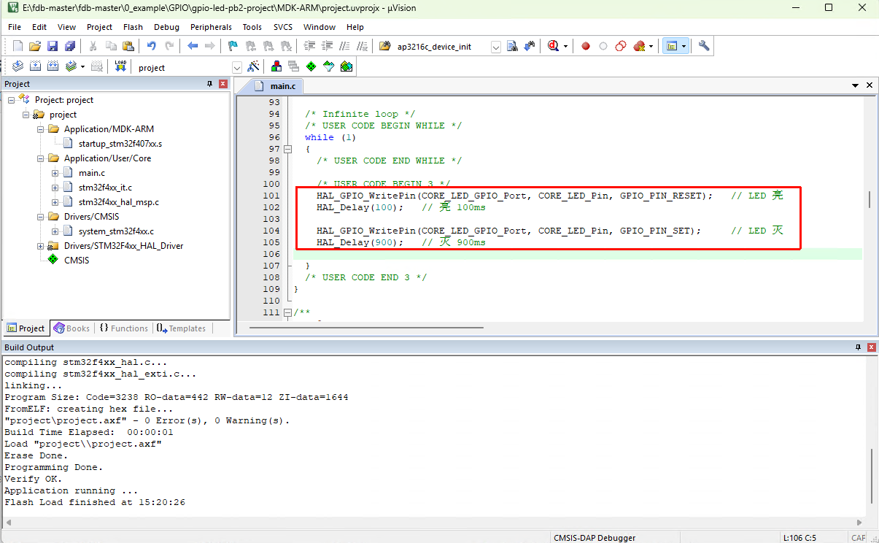Select startup_stm32f407xx.s in project tree
The width and height of the screenshot is (879, 543).
pyautogui.click(x=120, y=144)
